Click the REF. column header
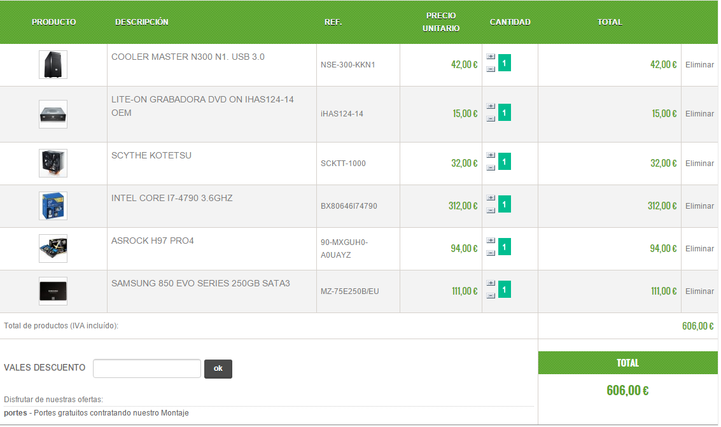This screenshot has width=721, height=427. tap(333, 22)
